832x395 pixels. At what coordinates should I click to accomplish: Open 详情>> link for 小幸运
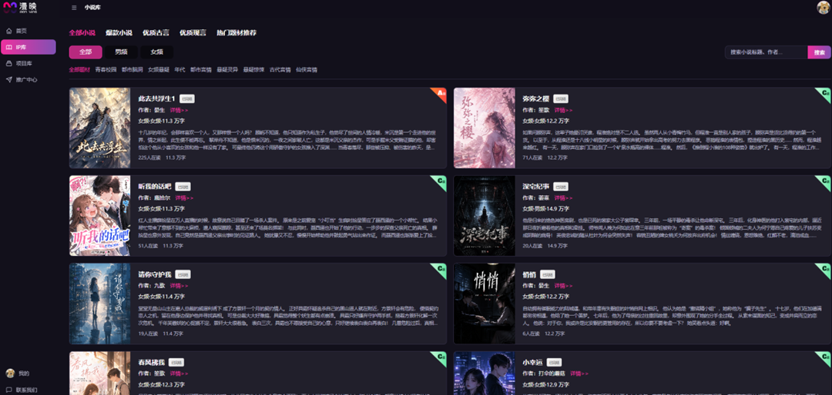point(580,373)
